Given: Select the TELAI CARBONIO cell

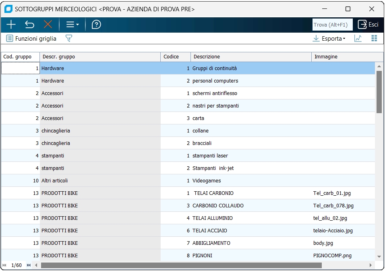Looking at the screenshot, I should (x=251, y=193).
